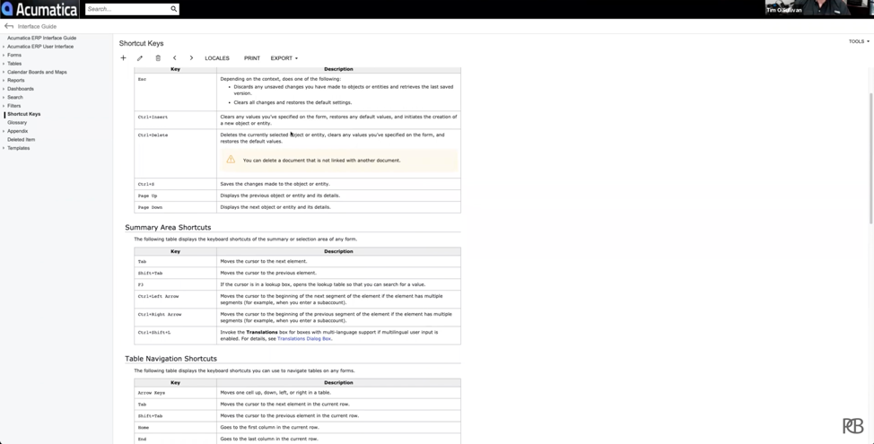Go to previous article with left chevron

pos(174,58)
